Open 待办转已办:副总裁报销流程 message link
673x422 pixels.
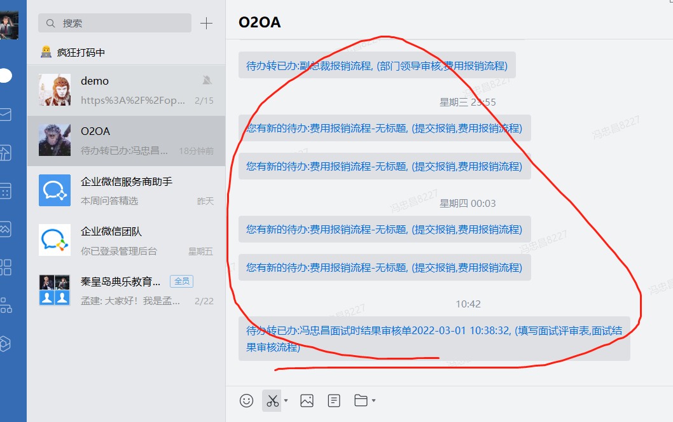377,66
